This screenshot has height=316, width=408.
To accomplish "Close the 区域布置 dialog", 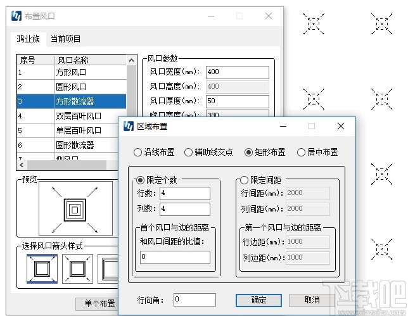I will tap(341, 126).
